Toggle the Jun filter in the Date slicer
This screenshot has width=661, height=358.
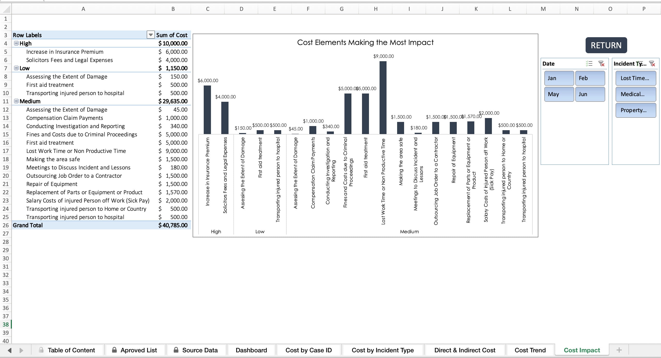pos(590,94)
